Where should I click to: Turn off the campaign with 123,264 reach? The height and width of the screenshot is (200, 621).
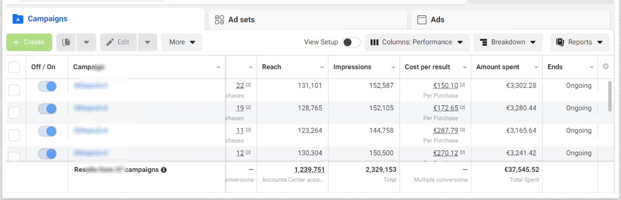47,131
